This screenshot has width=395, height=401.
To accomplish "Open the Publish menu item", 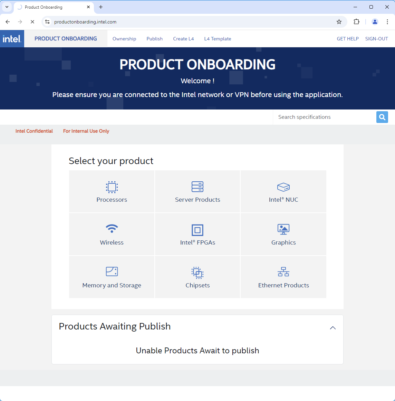I will point(154,39).
